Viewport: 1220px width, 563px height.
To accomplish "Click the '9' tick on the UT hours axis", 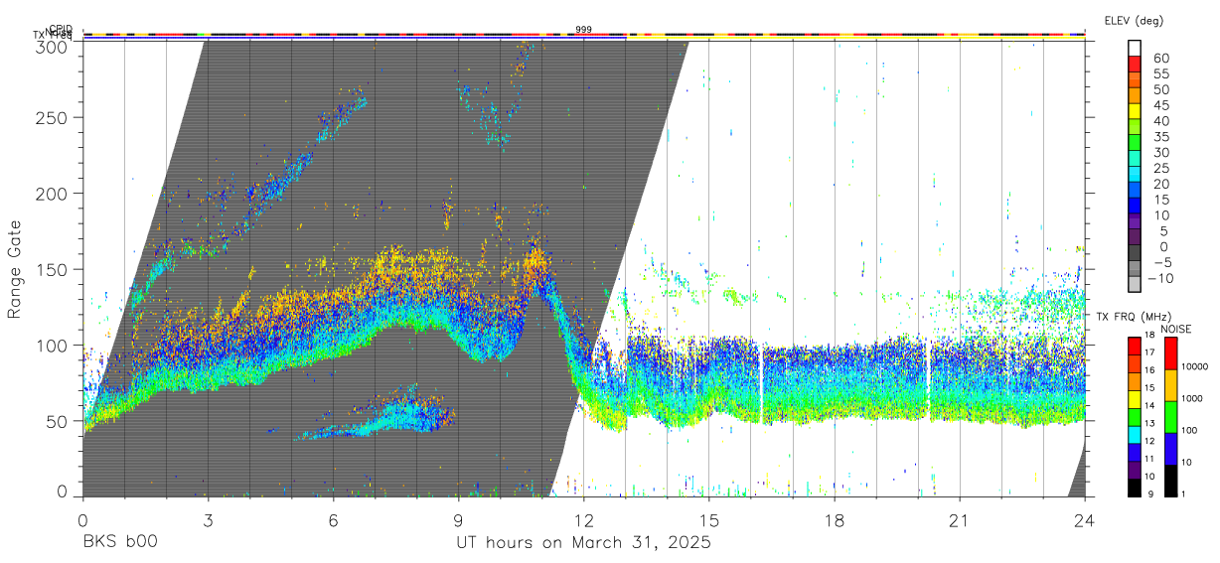I will click(459, 519).
